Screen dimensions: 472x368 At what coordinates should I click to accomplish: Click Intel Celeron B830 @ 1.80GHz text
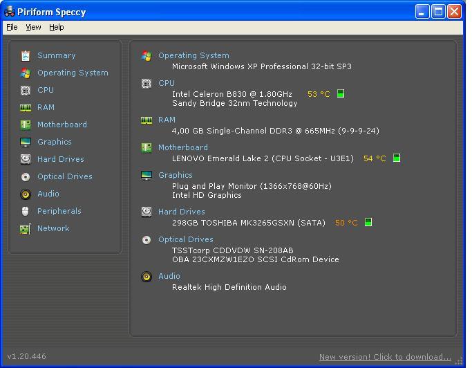[232, 94]
